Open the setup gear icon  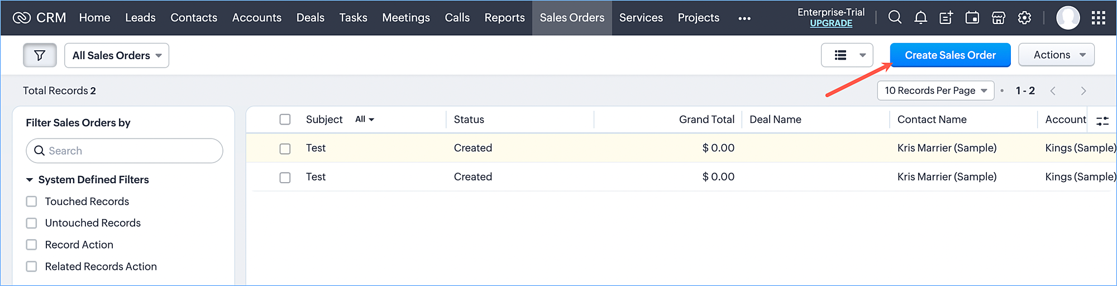tap(1024, 18)
